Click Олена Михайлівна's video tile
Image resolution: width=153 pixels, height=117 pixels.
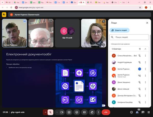coord(94,33)
